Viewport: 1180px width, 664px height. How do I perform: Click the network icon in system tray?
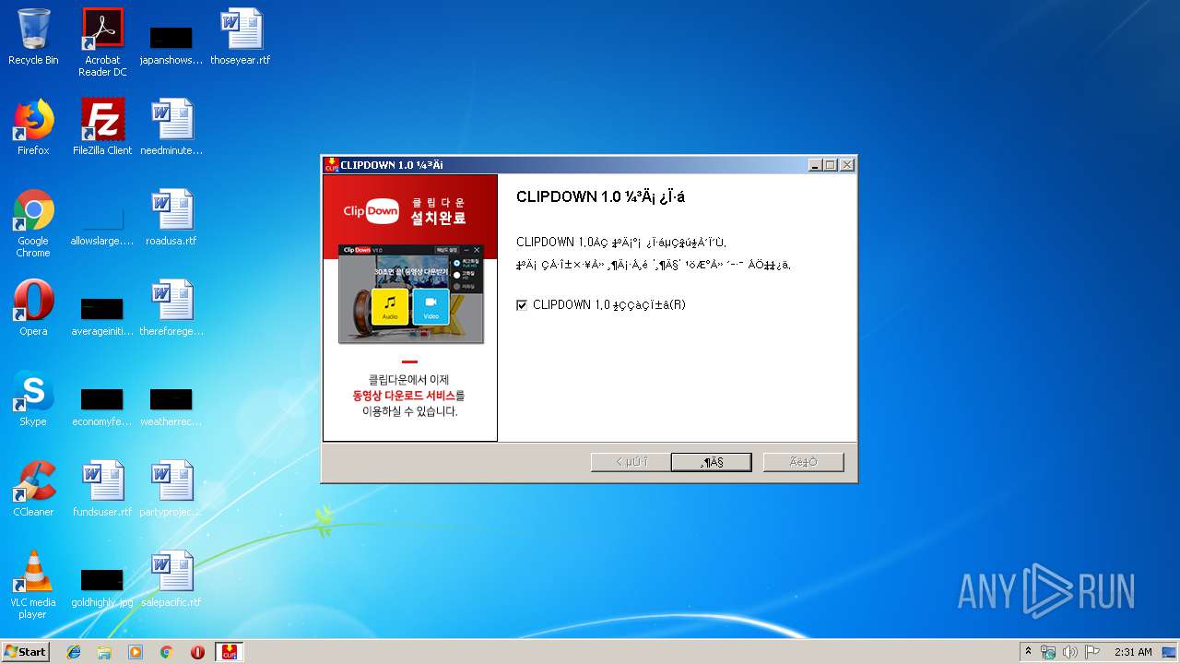[x=1048, y=652]
